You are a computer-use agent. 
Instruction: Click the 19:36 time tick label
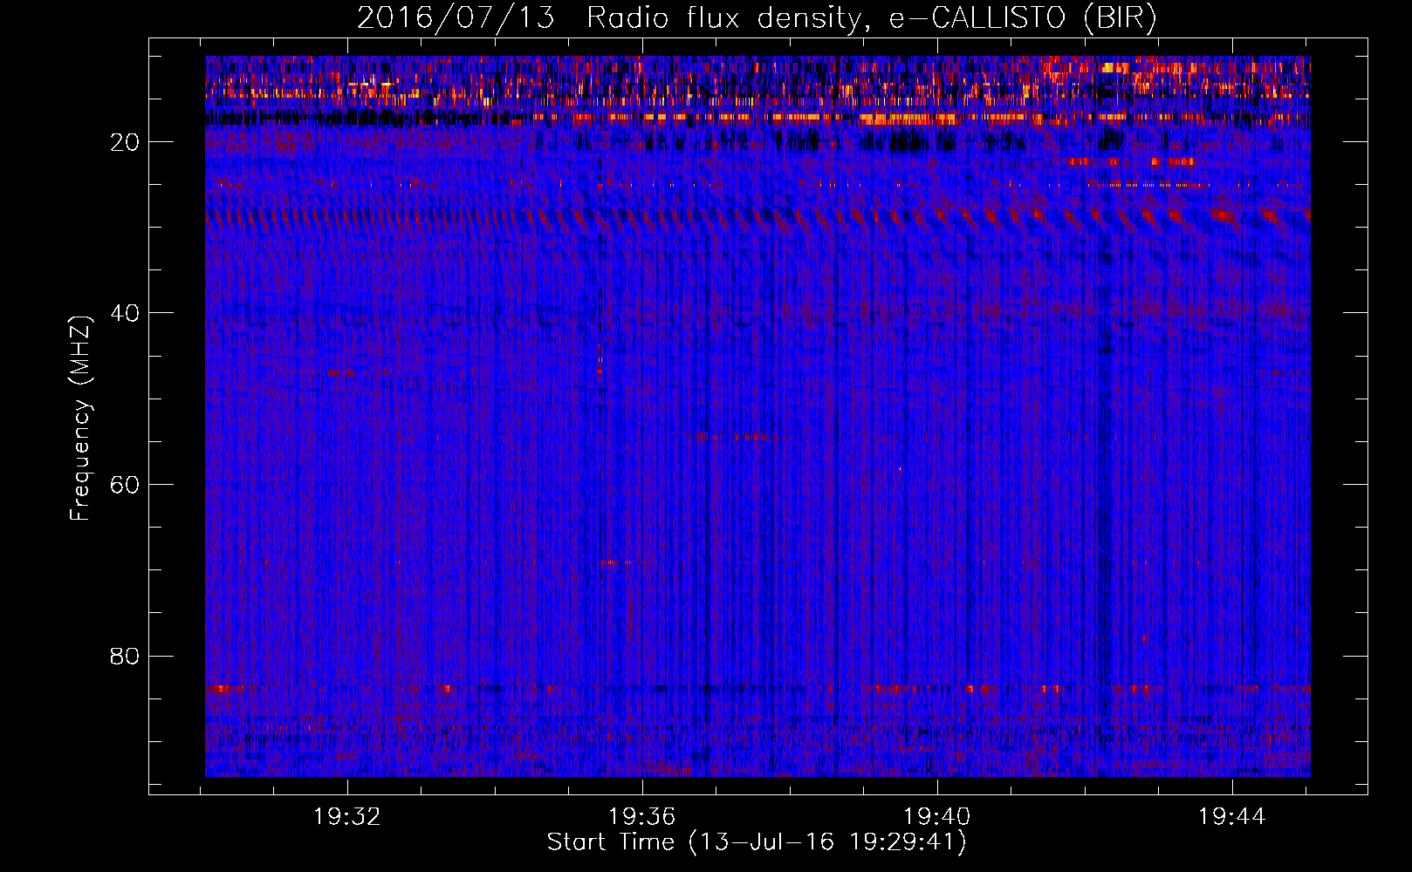point(642,817)
